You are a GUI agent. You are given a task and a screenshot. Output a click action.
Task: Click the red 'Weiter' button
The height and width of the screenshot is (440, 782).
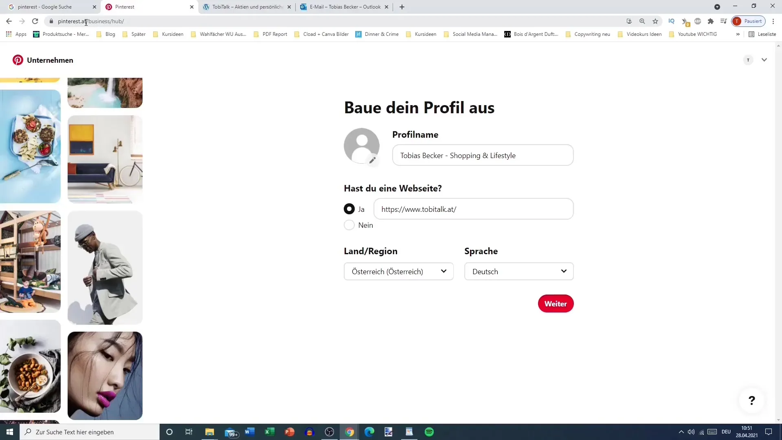tap(556, 304)
